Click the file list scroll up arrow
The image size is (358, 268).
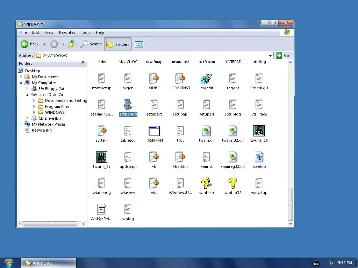point(291,62)
